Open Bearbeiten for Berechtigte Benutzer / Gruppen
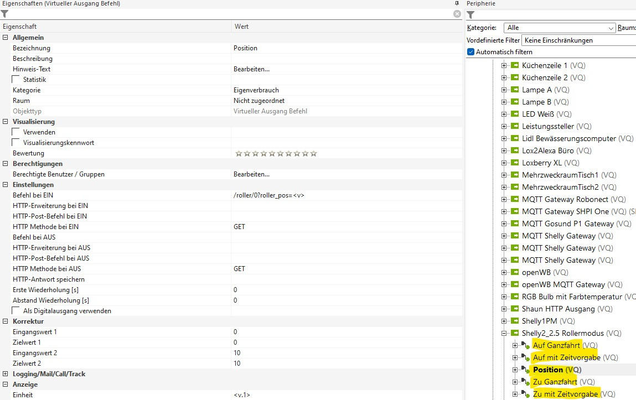 click(251, 174)
